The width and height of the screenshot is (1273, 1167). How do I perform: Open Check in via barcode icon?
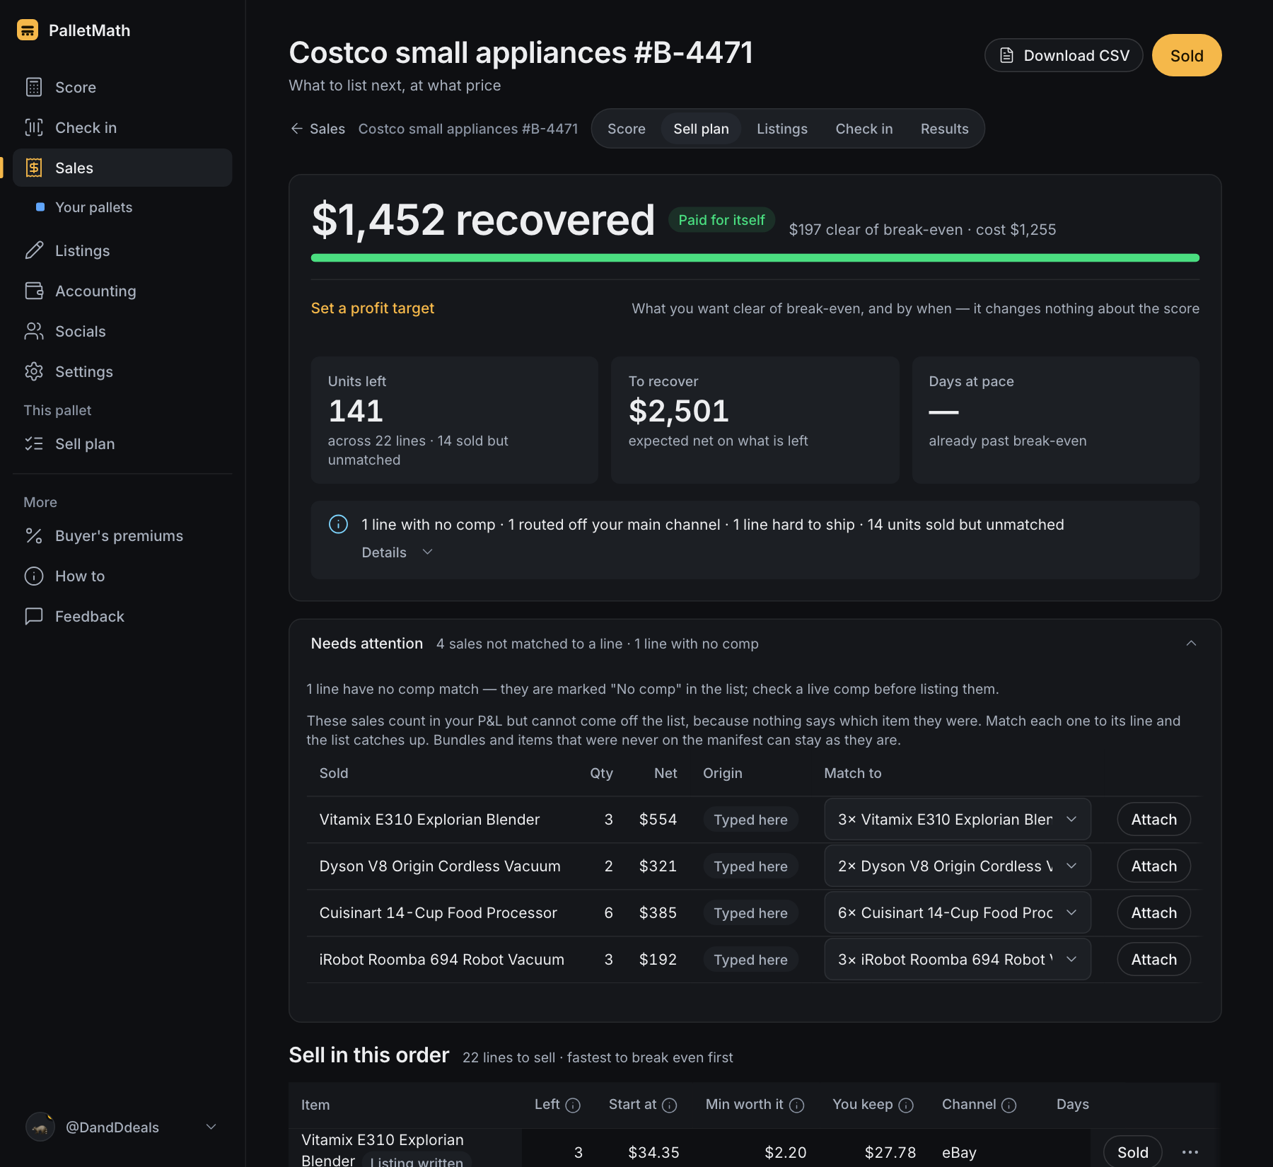[x=34, y=127]
